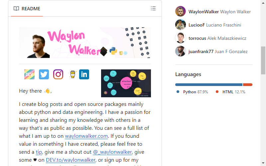Viewport: 266px width, 166px height.
Task: Open the DEV.to/waylonwalker link
Action: click(70, 160)
